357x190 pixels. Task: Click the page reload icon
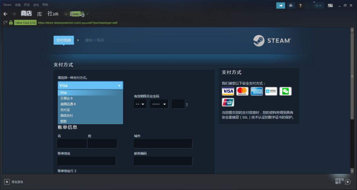tap(5, 22)
